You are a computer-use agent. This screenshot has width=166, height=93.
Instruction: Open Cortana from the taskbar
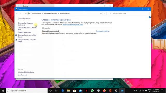click(51, 91)
